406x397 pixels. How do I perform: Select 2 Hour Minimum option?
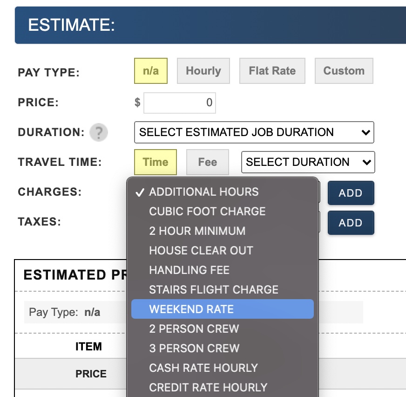[223, 231]
